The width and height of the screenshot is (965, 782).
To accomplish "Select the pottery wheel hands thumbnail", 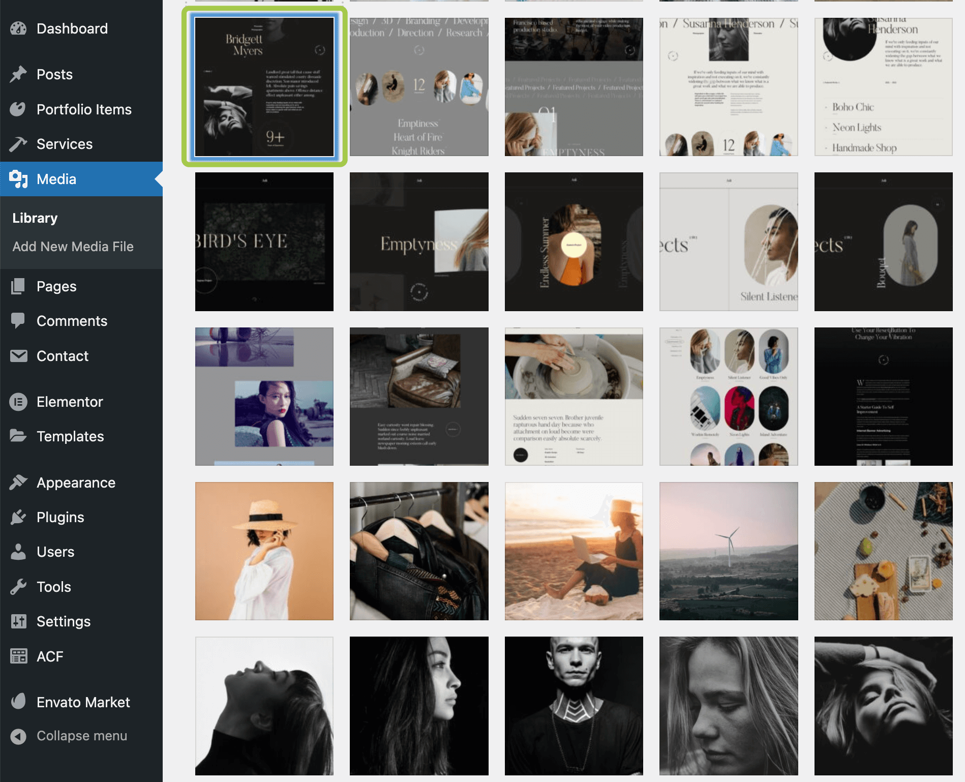I will 574,396.
